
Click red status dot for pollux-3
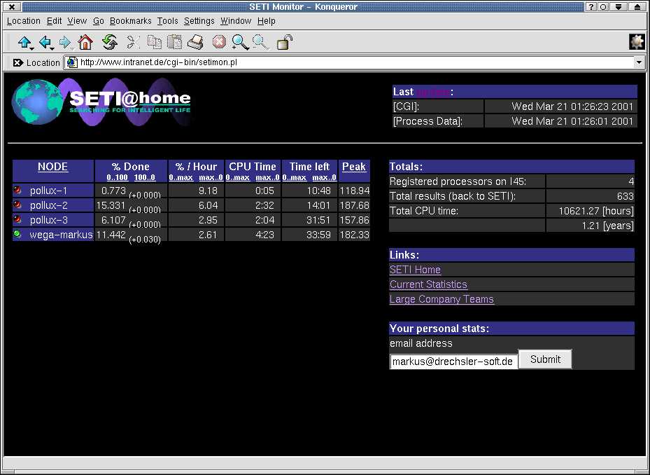(x=17, y=219)
